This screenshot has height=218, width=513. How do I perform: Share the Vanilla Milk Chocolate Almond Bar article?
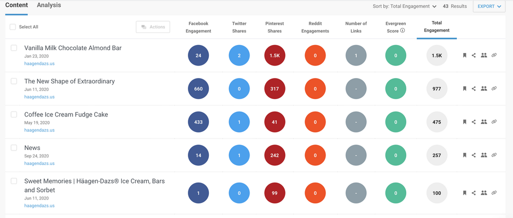(474, 55)
